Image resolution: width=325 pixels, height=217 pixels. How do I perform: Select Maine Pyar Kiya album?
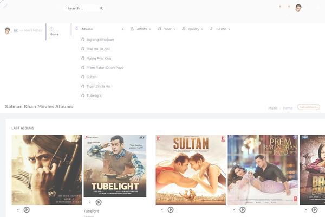tap(99, 58)
